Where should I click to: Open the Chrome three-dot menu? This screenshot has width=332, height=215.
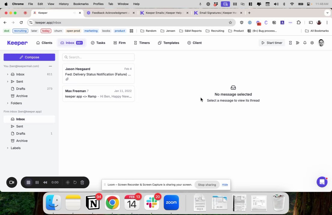point(327,22)
